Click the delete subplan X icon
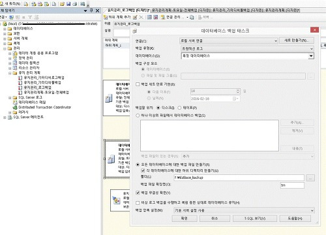This screenshot has width=326, height=235. 141,17
